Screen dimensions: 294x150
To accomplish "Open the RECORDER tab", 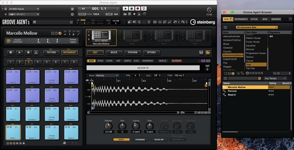I will click(176, 61).
